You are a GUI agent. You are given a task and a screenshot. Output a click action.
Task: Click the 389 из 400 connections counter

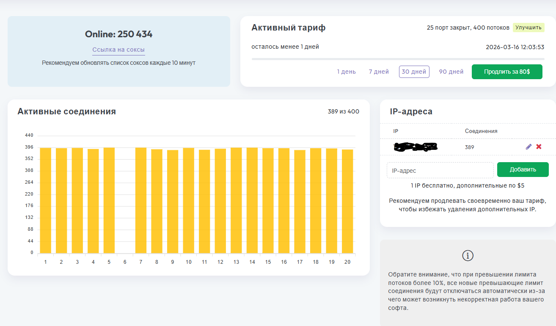click(343, 112)
